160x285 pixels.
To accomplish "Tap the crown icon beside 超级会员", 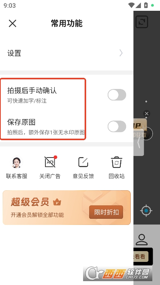I will [x=57, y=202].
